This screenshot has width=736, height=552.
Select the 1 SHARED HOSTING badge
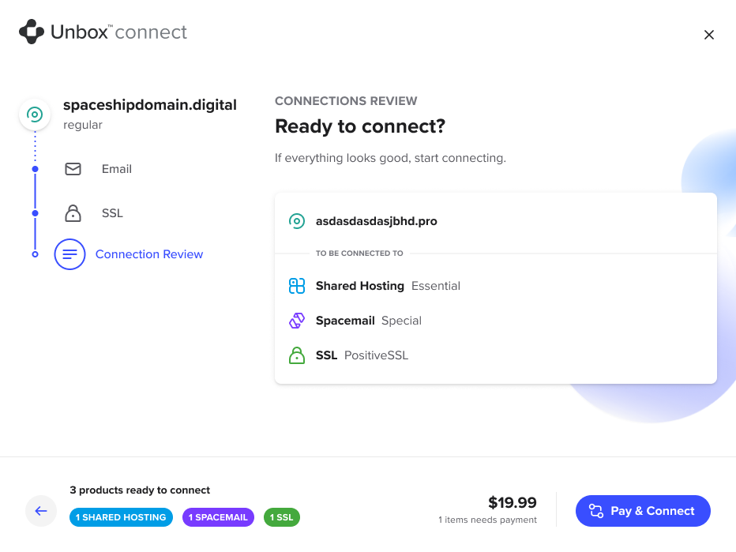121,517
